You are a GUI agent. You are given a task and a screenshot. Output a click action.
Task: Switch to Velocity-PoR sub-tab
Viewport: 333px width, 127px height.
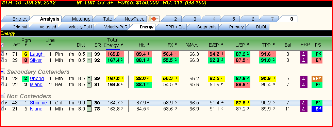pos(113,27)
